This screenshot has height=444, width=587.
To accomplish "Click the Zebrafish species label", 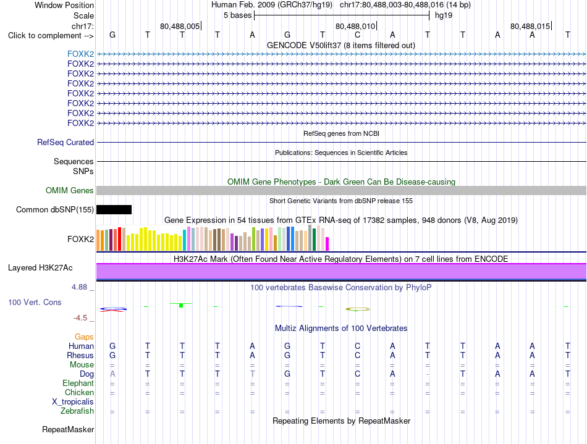I will coord(77,411).
